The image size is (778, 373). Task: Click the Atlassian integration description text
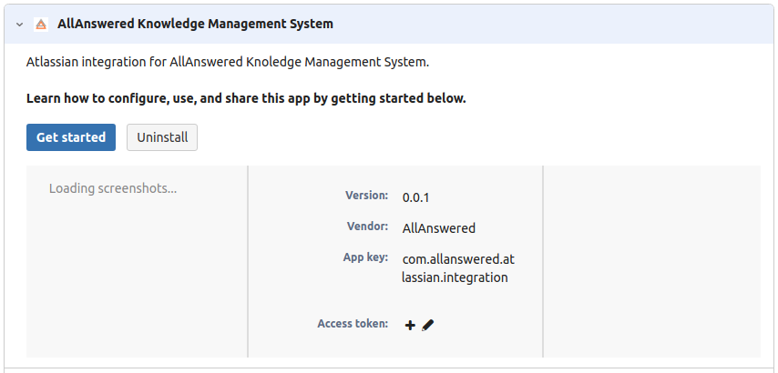pyautogui.click(x=228, y=63)
